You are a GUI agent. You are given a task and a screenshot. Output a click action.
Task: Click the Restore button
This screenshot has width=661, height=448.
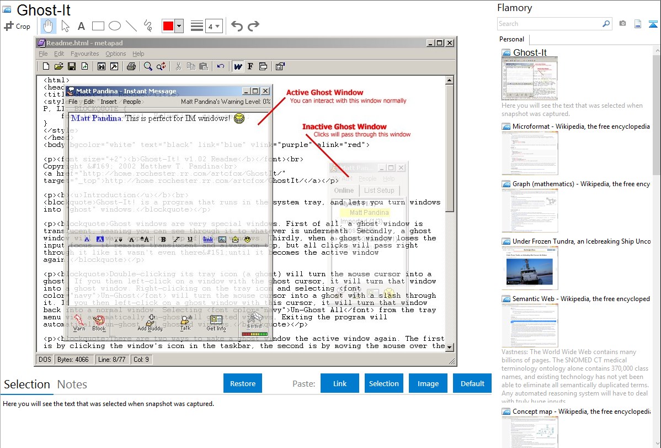(x=243, y=383)
